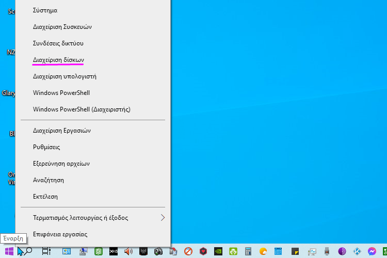Open Εκτέλεση from the menu

coord(93,197)
